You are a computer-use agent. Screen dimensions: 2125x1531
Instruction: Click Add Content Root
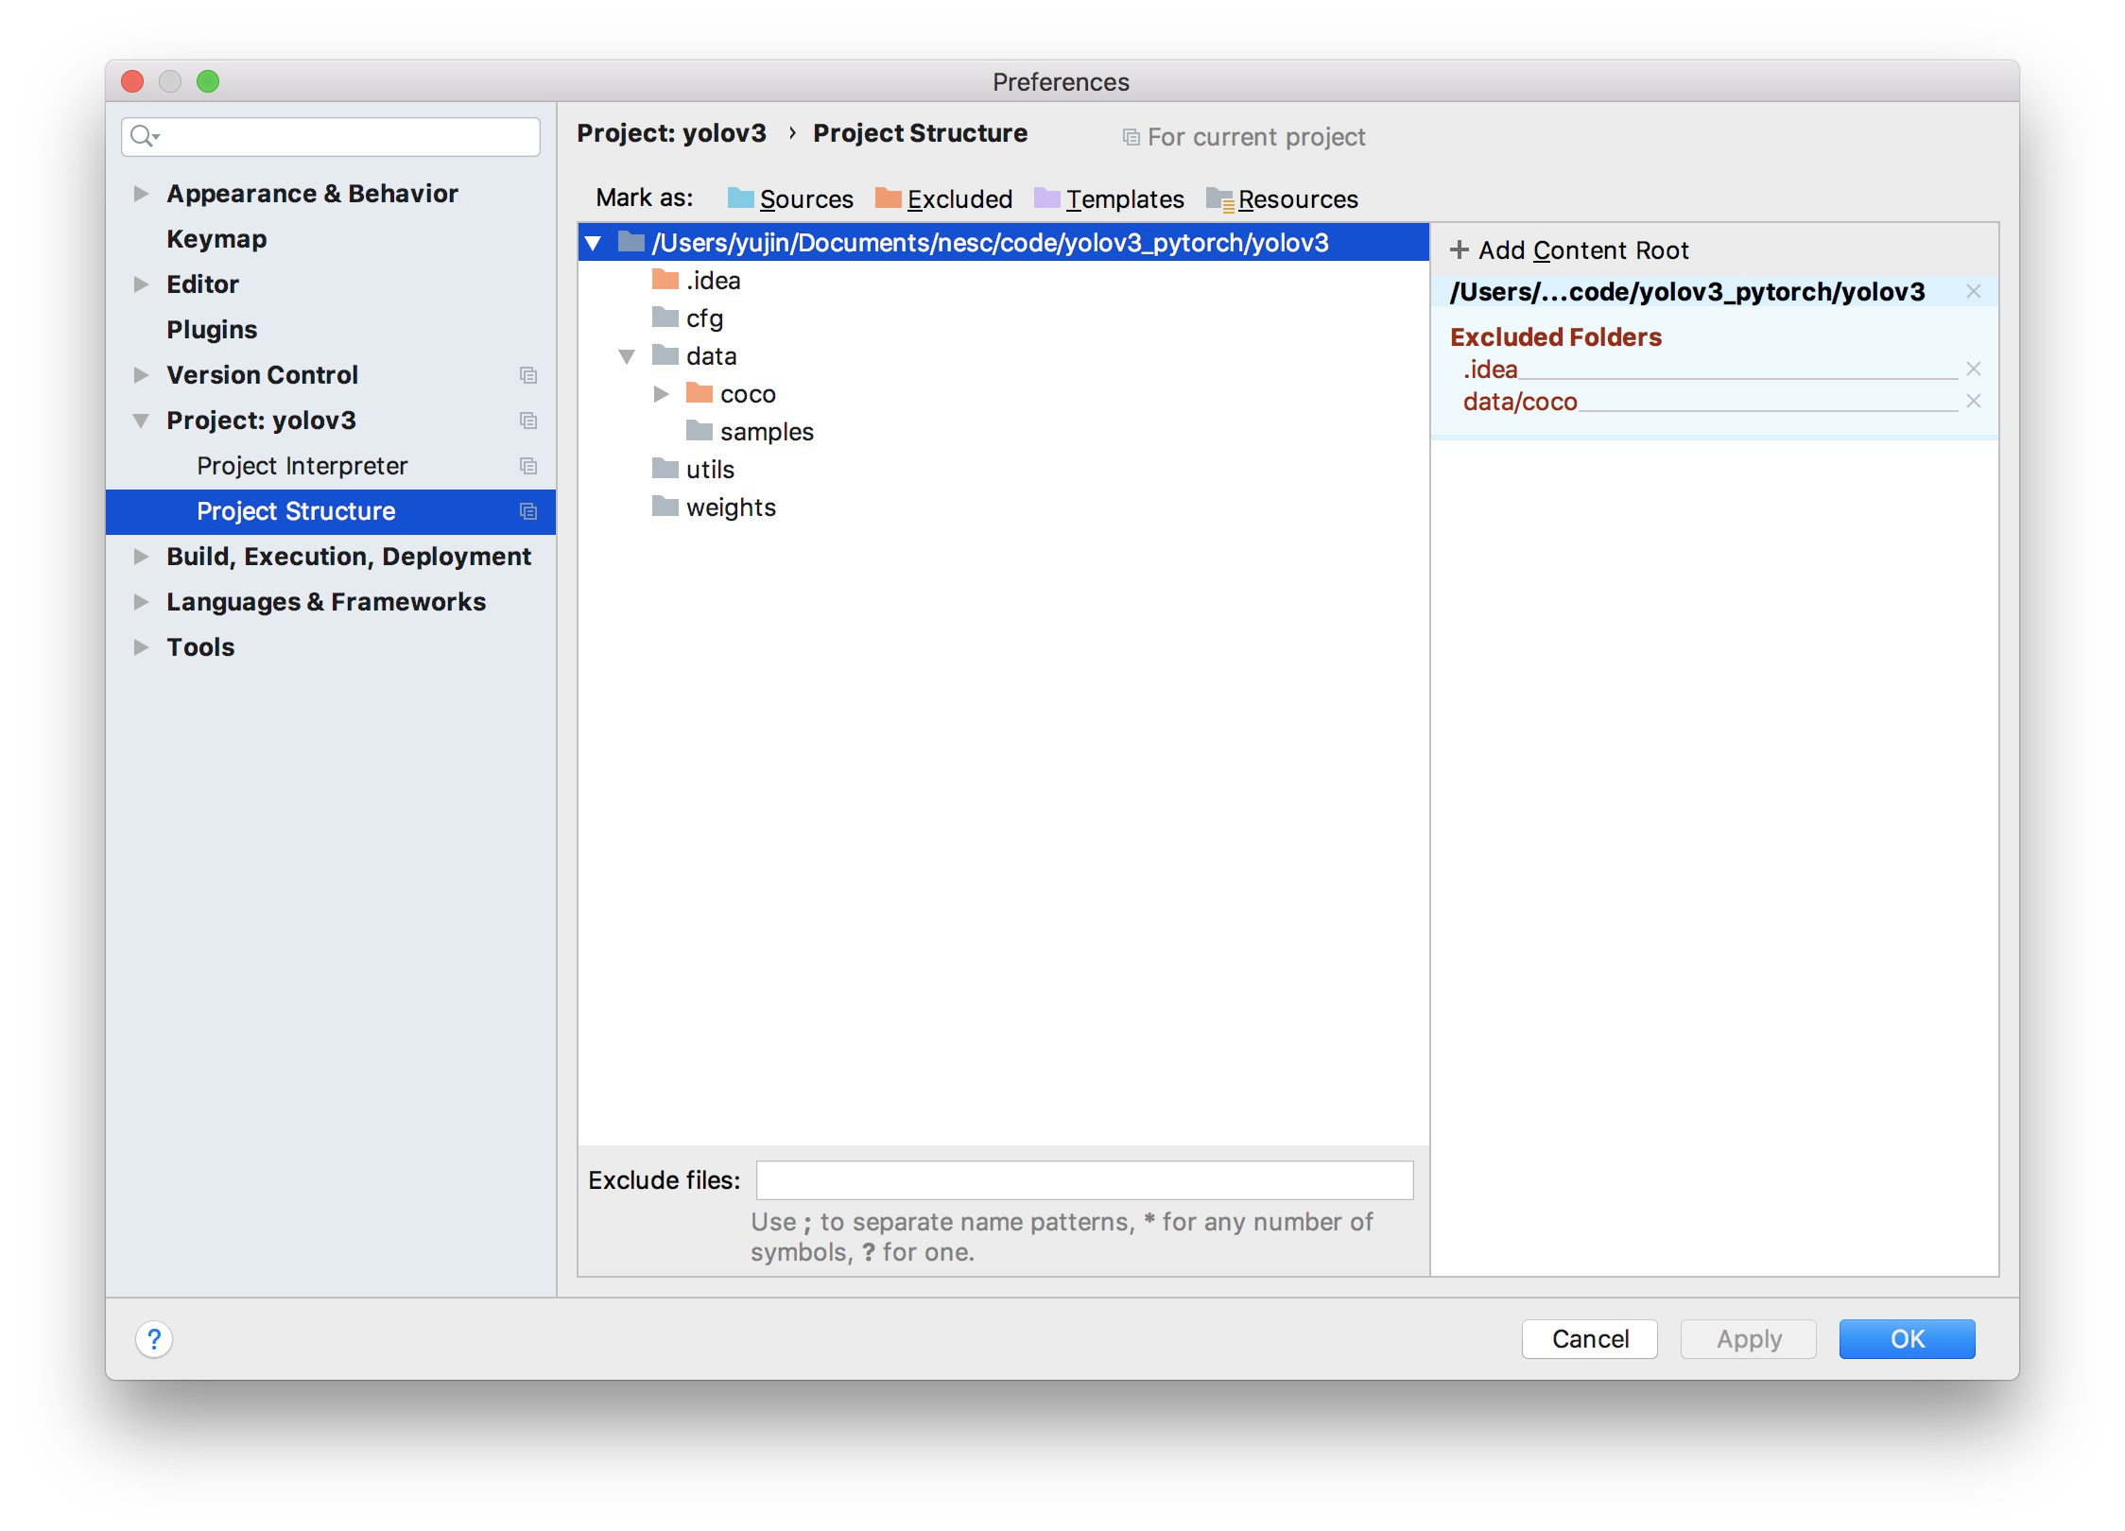pyautogui.click(x=1569, y=250)
